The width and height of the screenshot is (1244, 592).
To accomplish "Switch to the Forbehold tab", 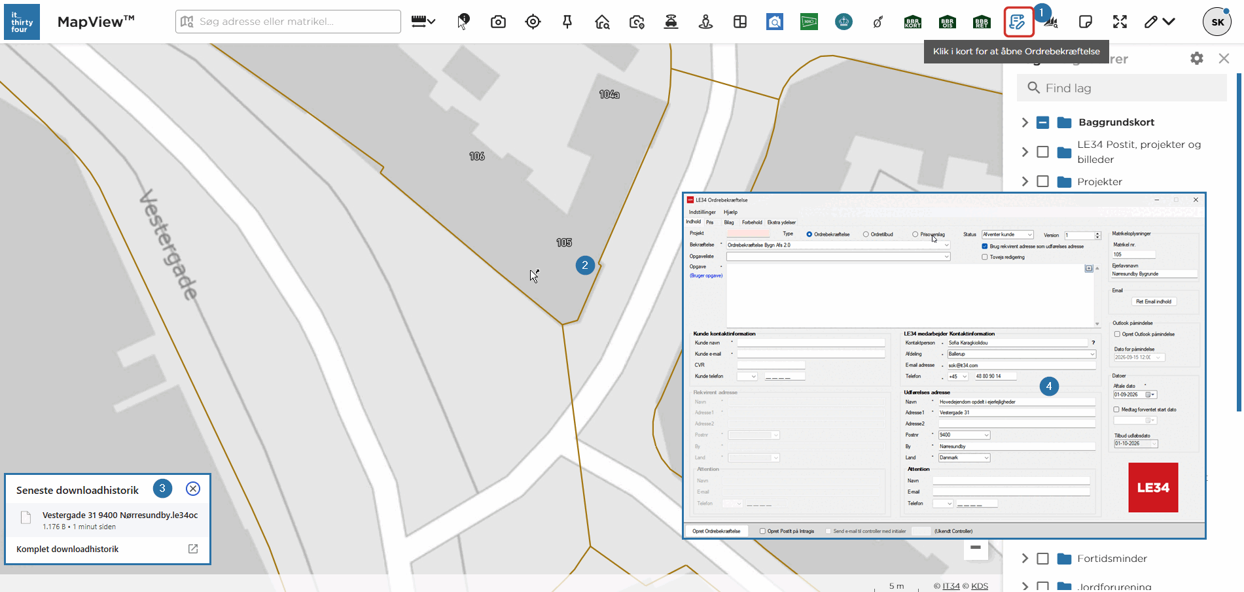I will pos(752,222).
